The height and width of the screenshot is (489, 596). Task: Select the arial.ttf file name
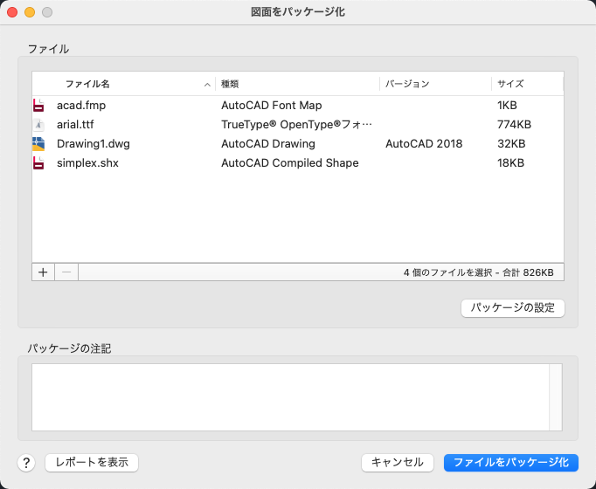(75, 125)
